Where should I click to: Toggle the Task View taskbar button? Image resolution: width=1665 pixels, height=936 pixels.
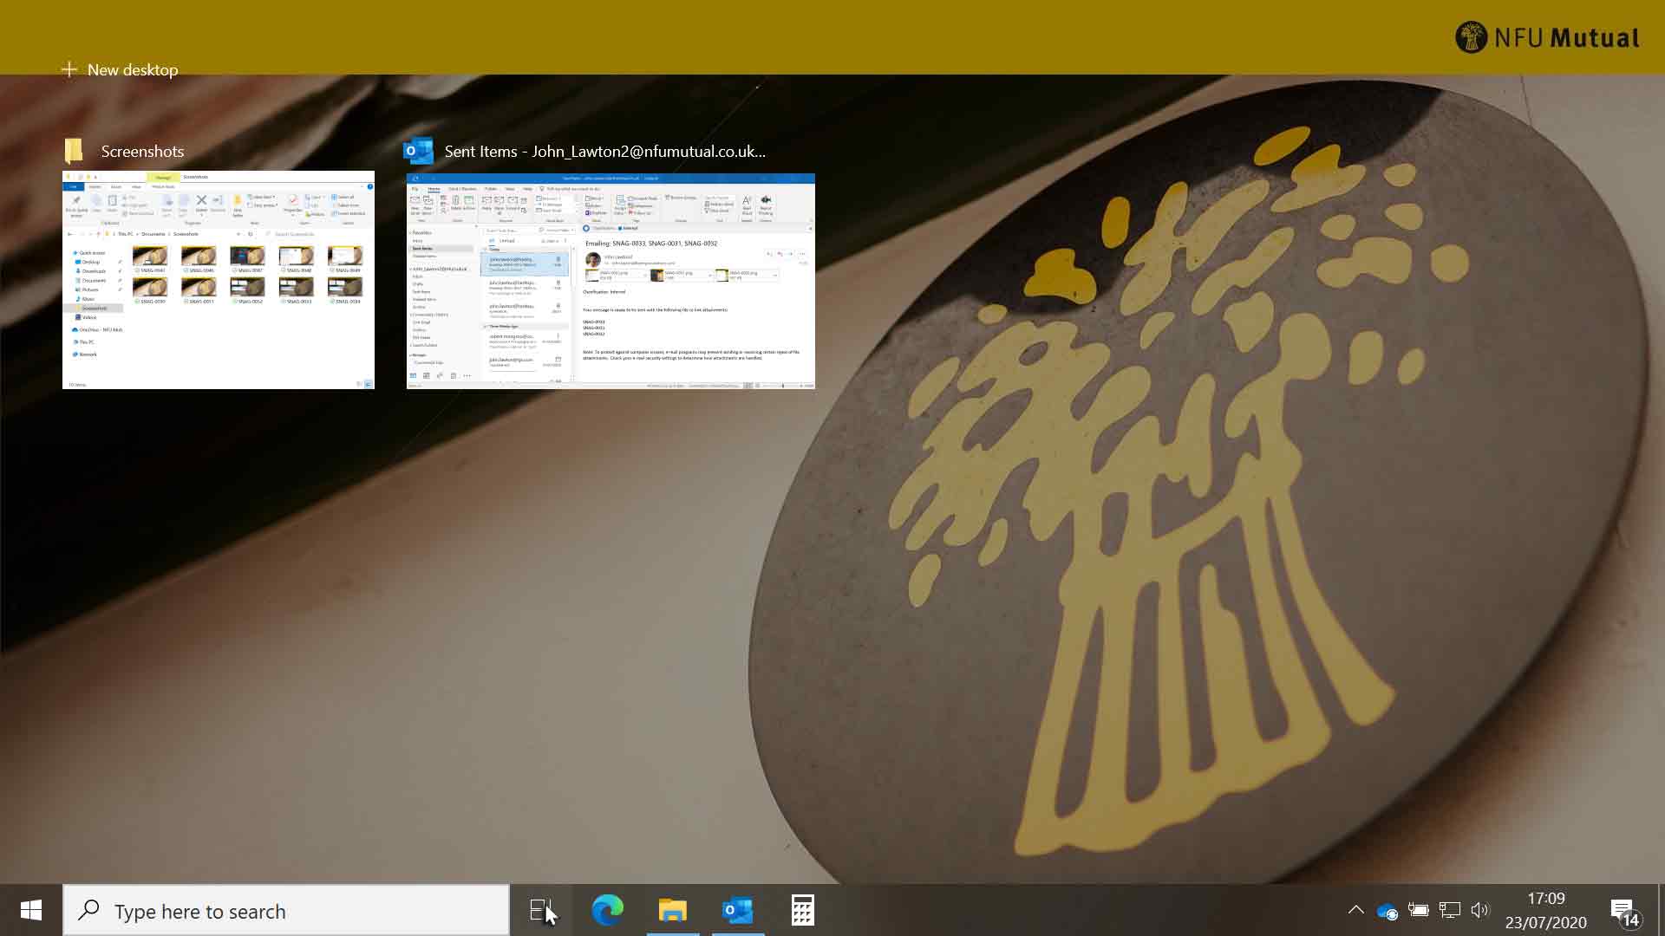541,910
